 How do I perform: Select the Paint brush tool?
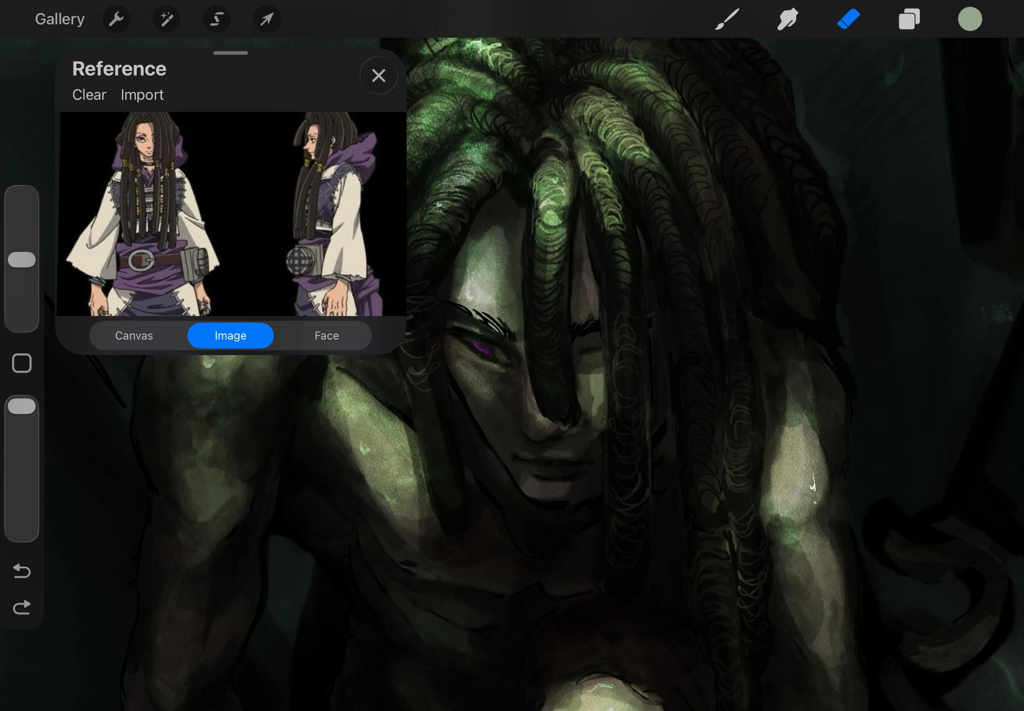(x=727, y=19)
